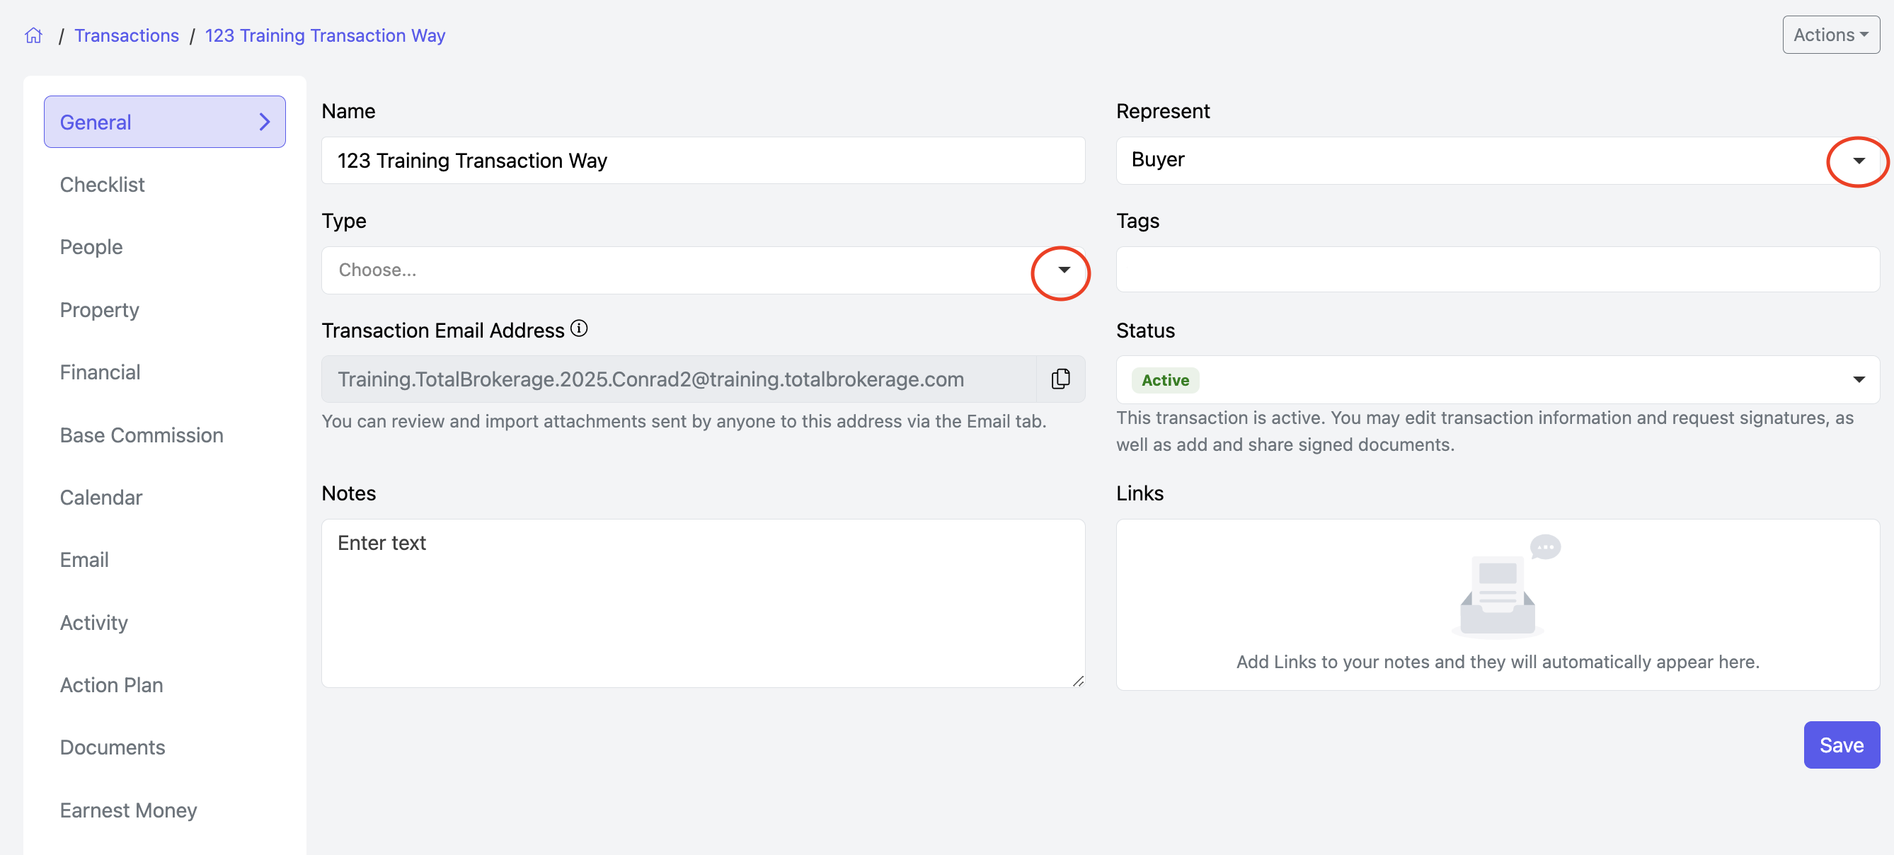Open the Actions dropdown button

(1830, 35)
